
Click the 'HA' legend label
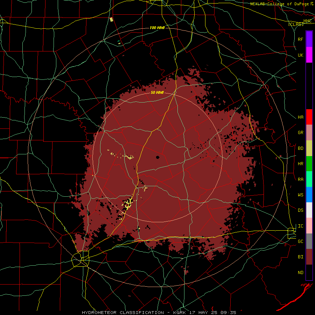pyautogui.click(x=301, y=117)
